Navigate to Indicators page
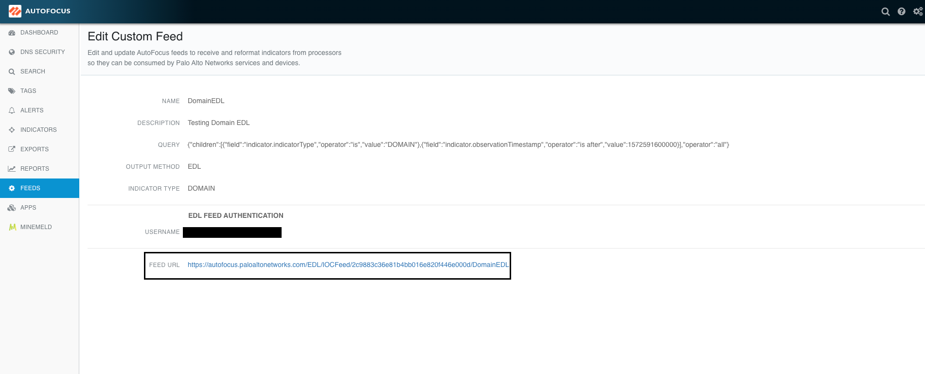The width and height of the screenshot is (925, 374). (39, 130)
